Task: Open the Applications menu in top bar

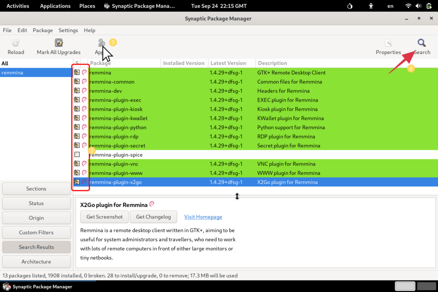Action: (x=55, y=6)
